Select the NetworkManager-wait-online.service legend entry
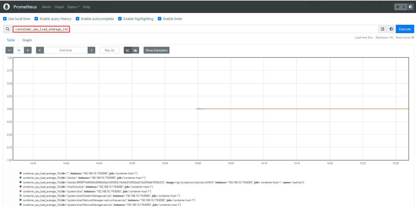Image resolution: width=416 pixels, height=207 pixels. pos(109,200)
